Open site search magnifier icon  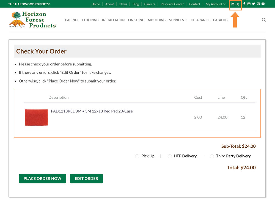tap(264, 20)
